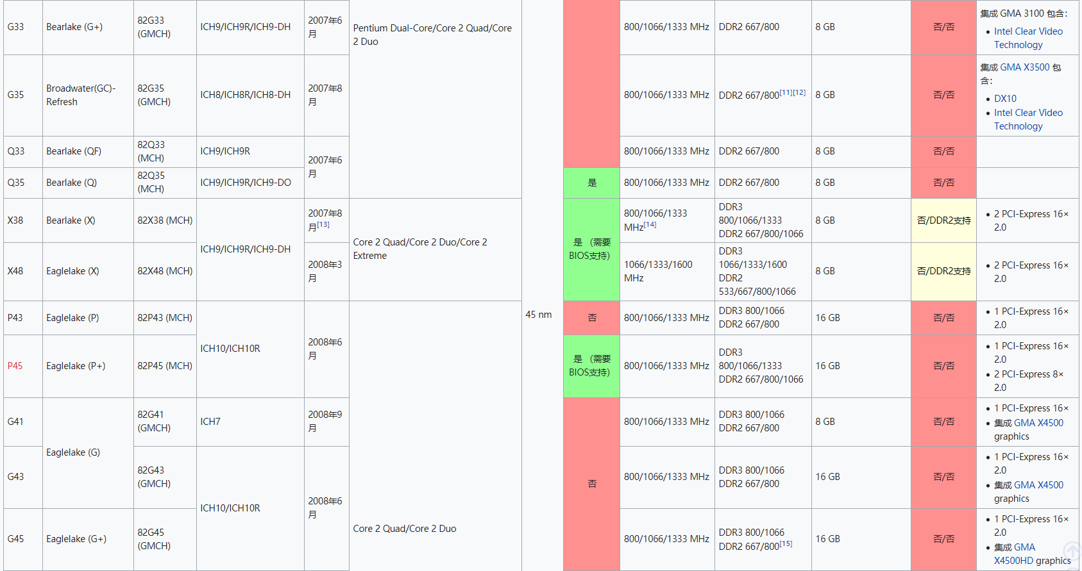The width and height of the screenshot is (1082, 571).
Task: Click the 82P45 (MCH) cell
Action: coord(165,366)
